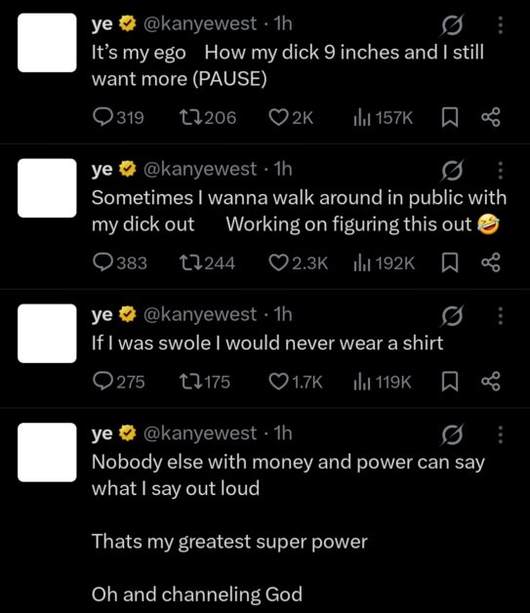Image resolution: width=530 pixels, height=613 pixels.
Task: Open more options on the 'It's my ego' tweet
Action: [x=500, y=25]
